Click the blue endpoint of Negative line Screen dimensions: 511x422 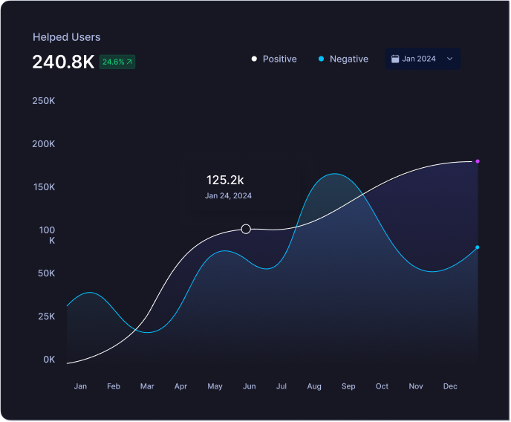pos(477,247)
